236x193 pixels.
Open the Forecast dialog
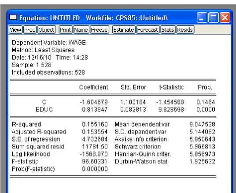tap(147, 30)
